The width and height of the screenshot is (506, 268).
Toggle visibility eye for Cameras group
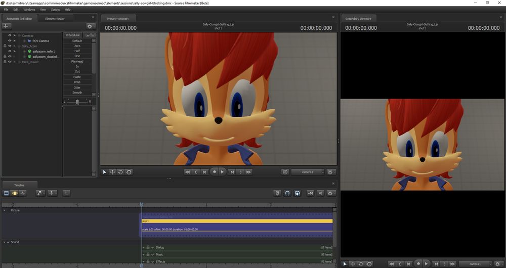pyautogui.click(x=9, y=35)
